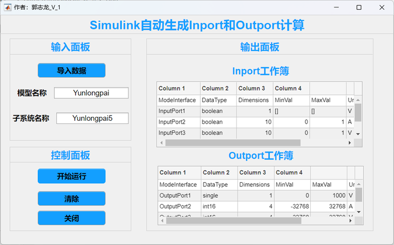Select int16 cell in OutputPort2 row

[219, 206]
